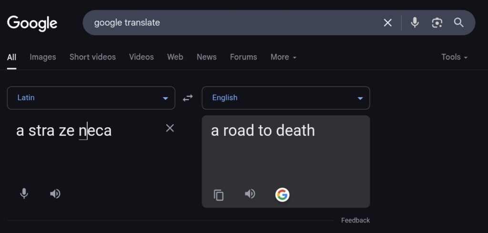Click the magnifying glass search button

(x=459, y=22)
